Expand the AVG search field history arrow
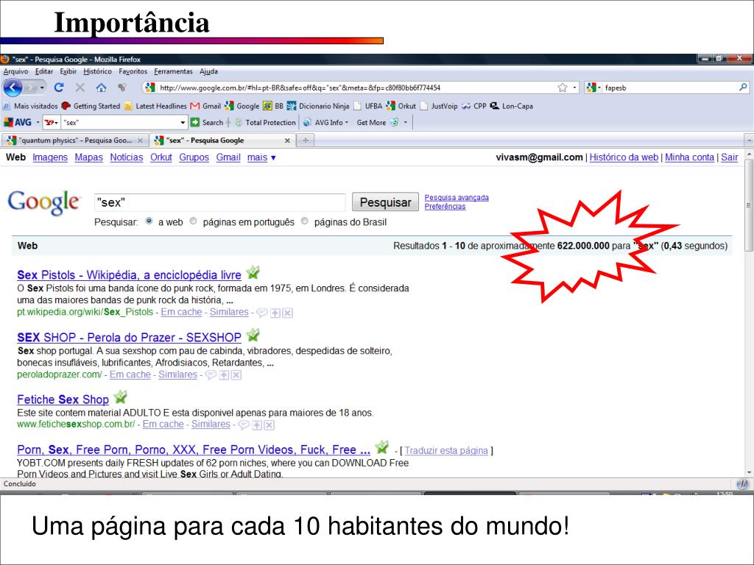This screenshot has width=754, height=565. click(x=183, y=123)
